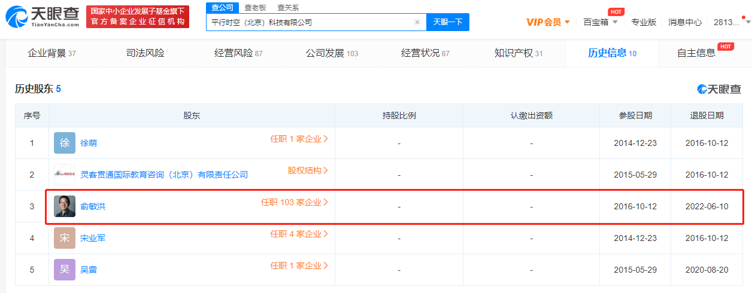The width and height of the screenshot is (752, 293).
Task: Click the 参股日期 column header
Action: click(x=635, y=115)
